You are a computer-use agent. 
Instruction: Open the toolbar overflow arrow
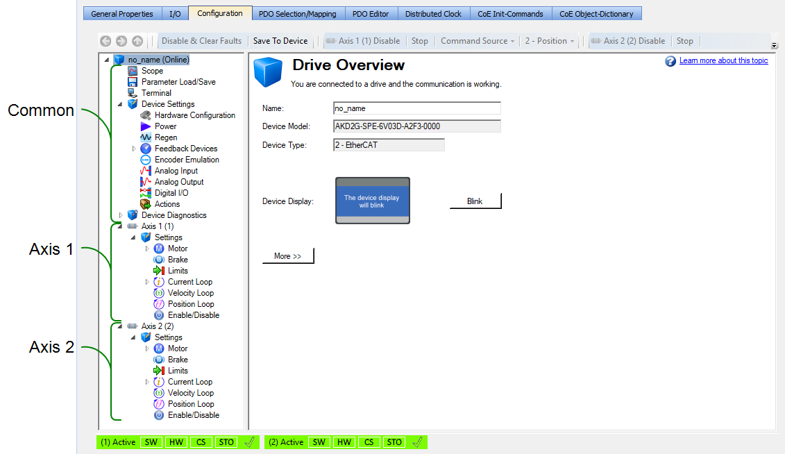tap(775, 46)
